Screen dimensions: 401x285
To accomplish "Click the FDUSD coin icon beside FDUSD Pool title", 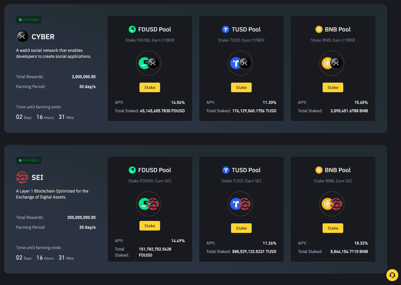I will tap(132, 29).
